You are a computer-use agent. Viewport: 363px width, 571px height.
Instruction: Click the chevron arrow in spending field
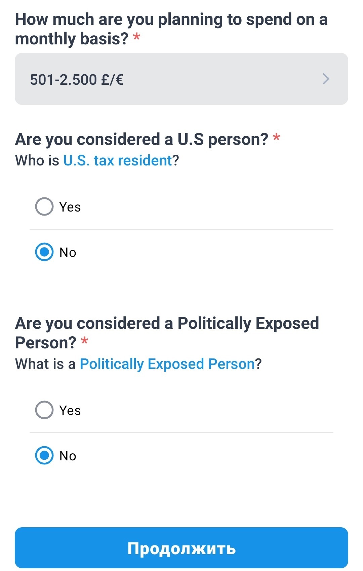click(x=326, y=79)
